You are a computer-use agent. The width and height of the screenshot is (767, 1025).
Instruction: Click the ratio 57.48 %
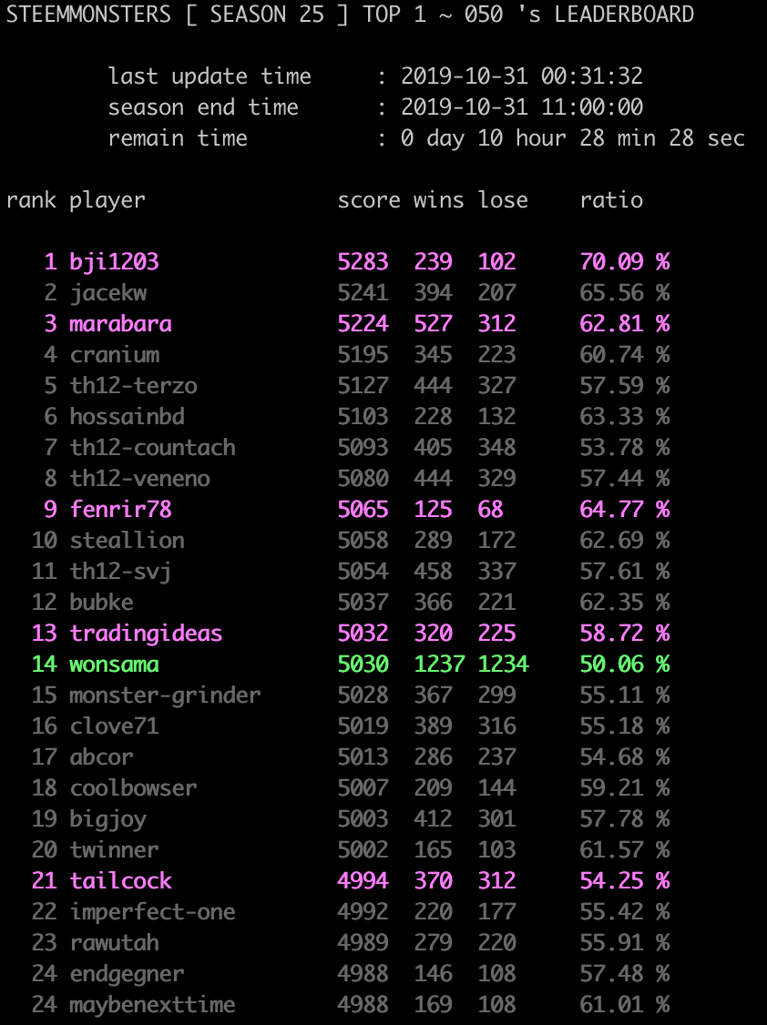pos(625,974)
